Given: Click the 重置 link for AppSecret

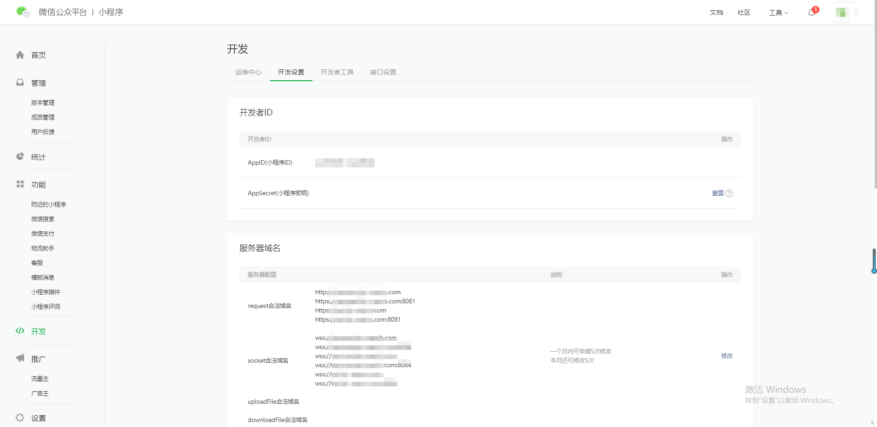Looking at the screenshot, I should (x=718, y=193).
